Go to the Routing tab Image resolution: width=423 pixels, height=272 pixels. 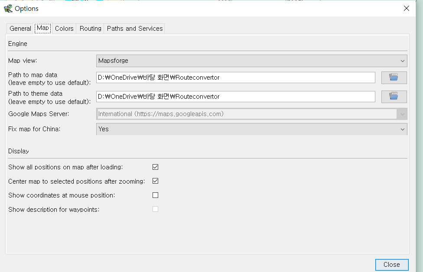[x=90, y=29]
